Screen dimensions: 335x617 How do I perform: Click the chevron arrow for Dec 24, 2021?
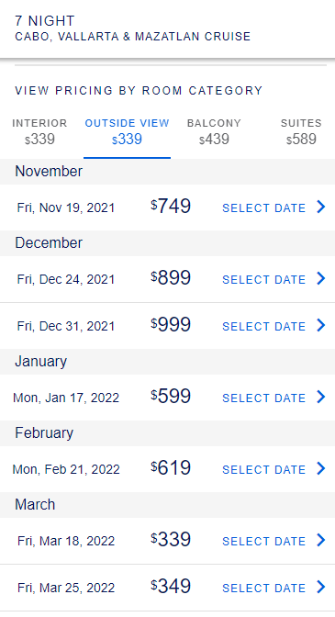pos(321,278)
